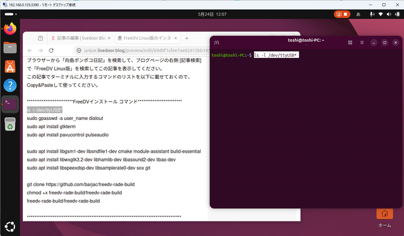The width and height of the screenshot is (404, 236).
Task: Close the FreeDV Linux tab
Action: pos(175,38)
